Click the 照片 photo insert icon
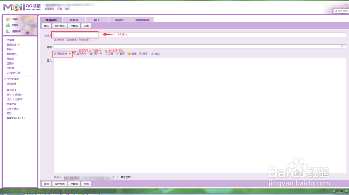 pyautogui.click(x=91, y=54)
